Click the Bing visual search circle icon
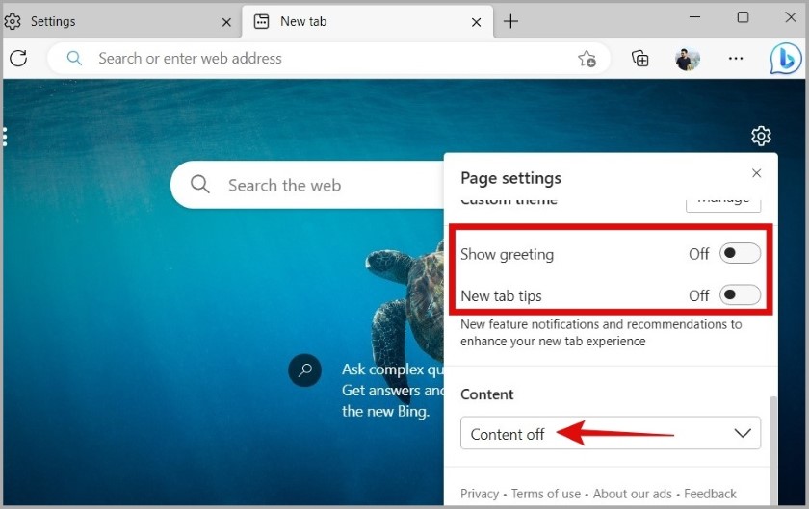This screenshot has height=509, width=809. [305, 369]
